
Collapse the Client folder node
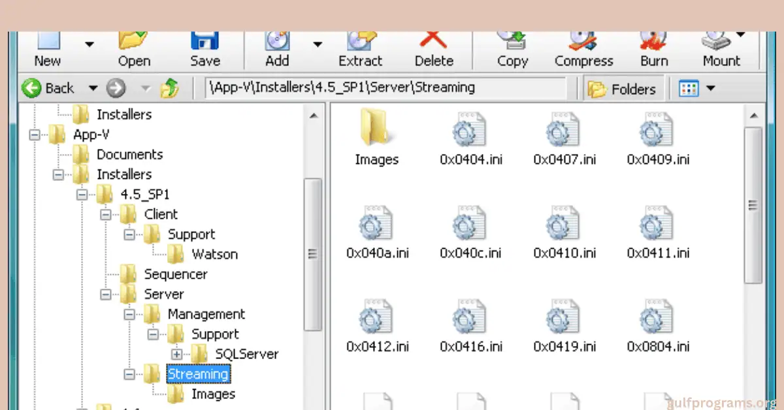pos(105,215)
